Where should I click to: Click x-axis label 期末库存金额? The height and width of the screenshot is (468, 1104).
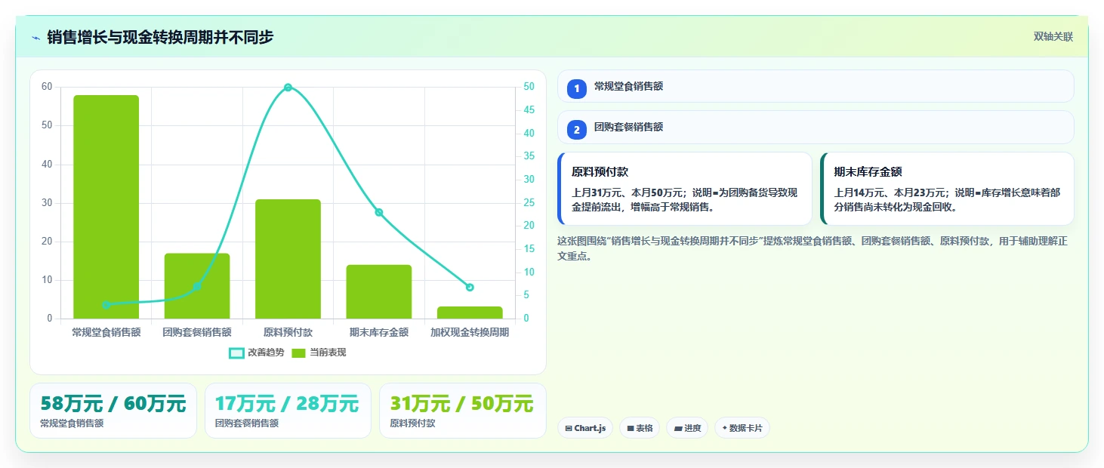[x=379, y=332]
